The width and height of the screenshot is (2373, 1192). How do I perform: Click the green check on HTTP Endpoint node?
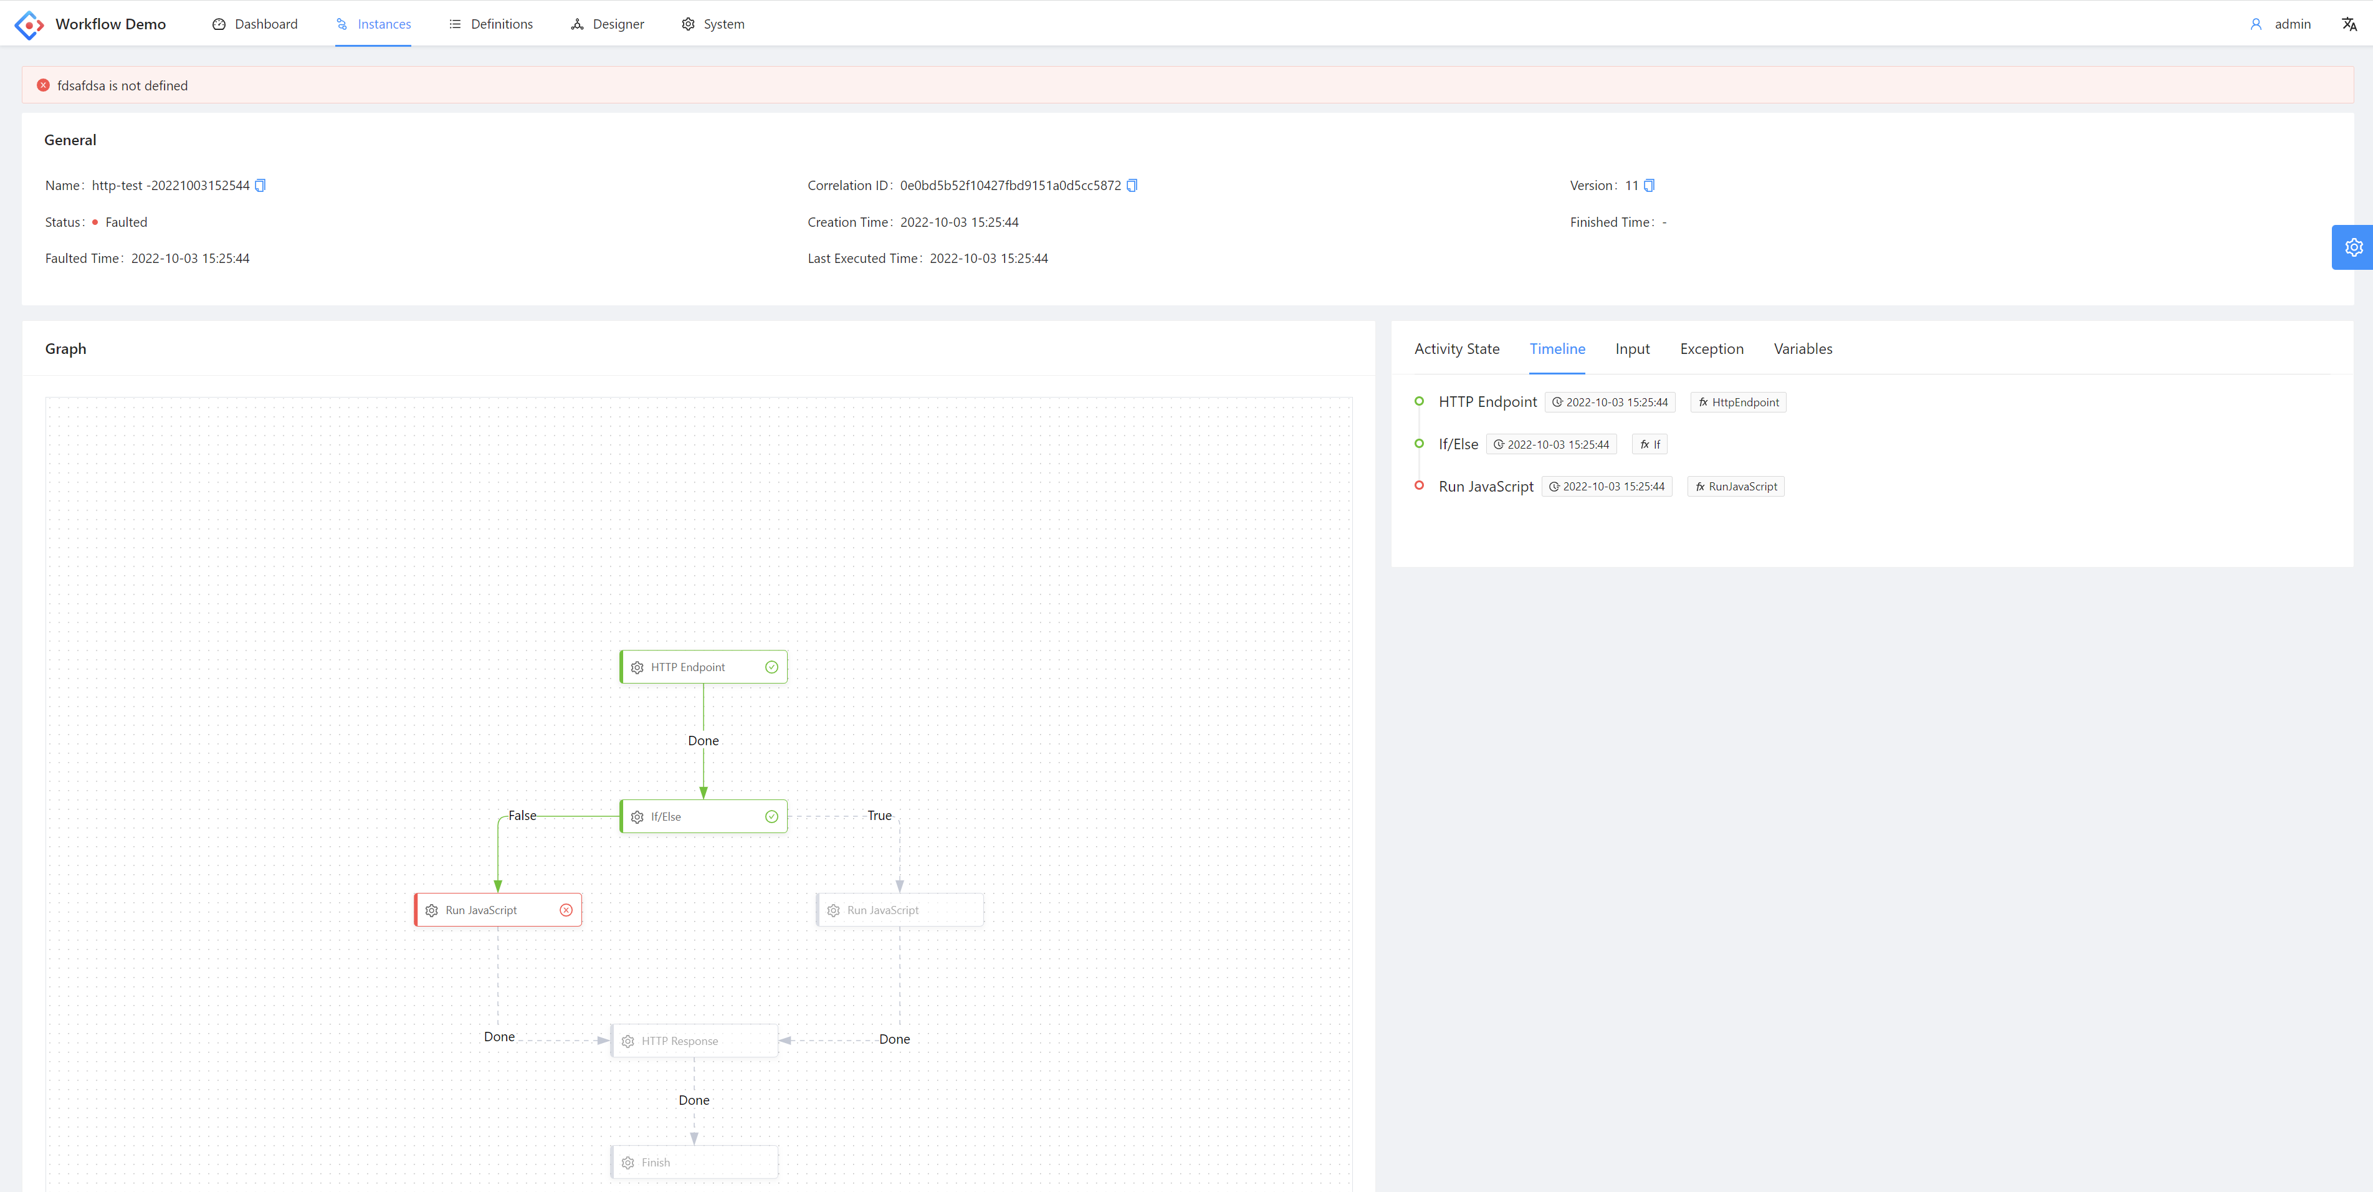tap(772, 667)
